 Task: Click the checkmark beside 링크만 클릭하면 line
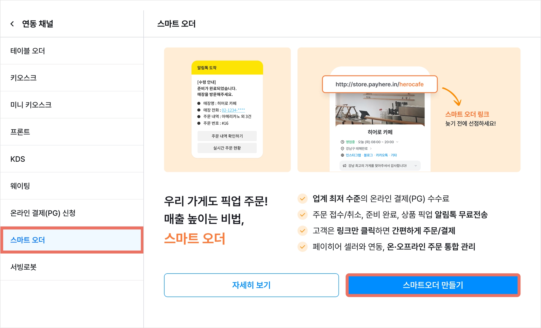click(x=302, y=231)
